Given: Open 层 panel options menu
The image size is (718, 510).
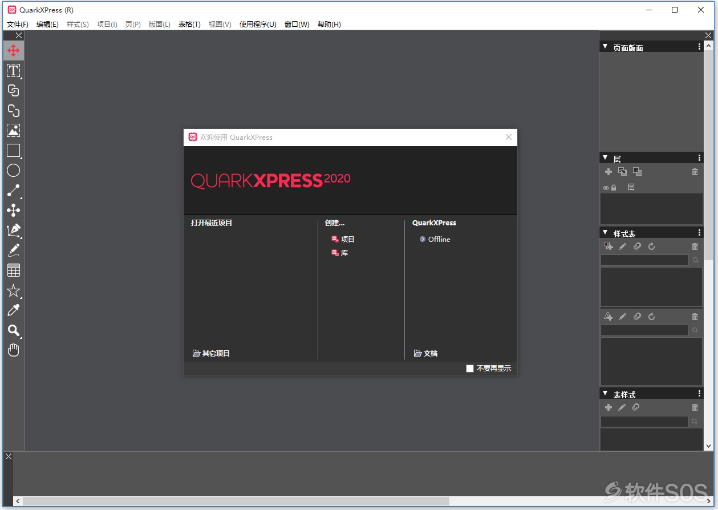Looking at the screenshot, I should tap(699, 157).
